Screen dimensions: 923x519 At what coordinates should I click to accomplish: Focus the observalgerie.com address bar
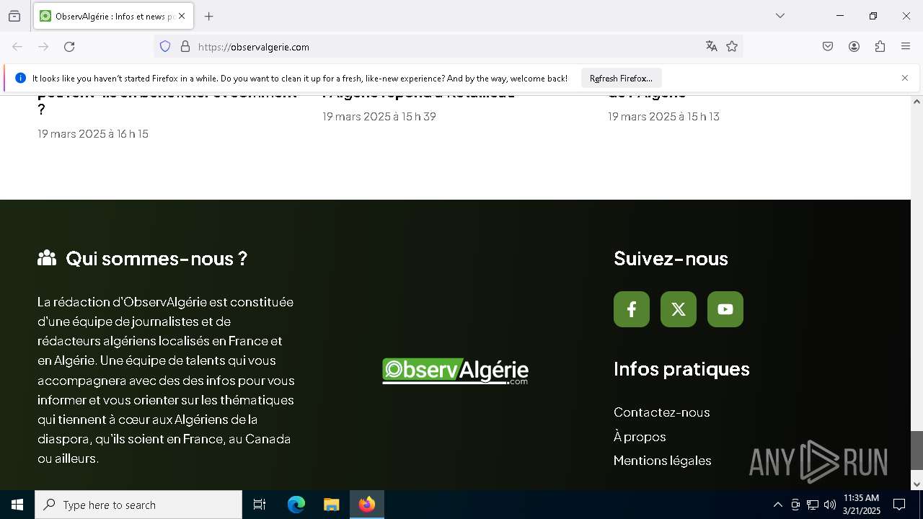point(447,47)
